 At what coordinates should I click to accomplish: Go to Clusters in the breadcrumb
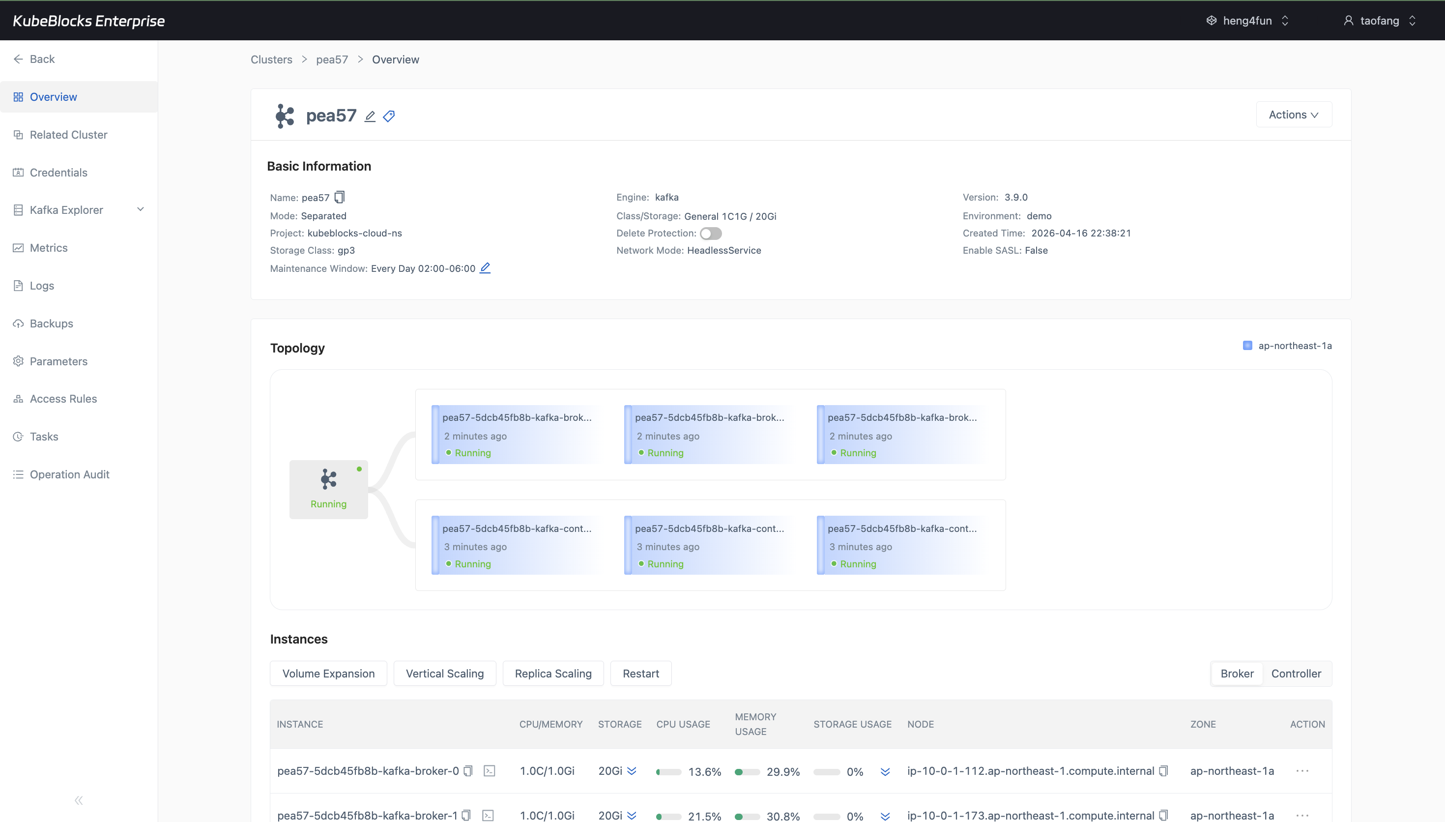(271, 60)
